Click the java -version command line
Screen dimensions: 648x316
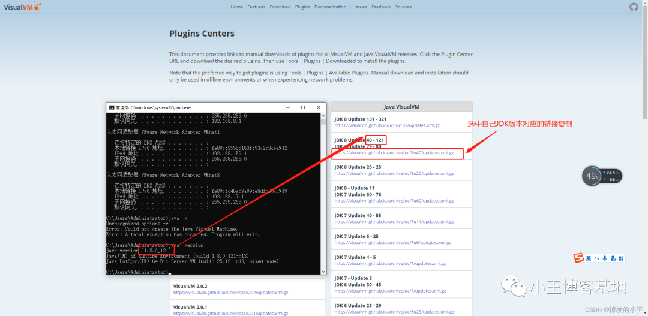(155, 245)
